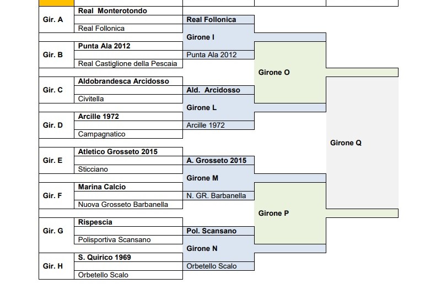Select the "Pol. Scansano" winner cell

tap(212, 231)
